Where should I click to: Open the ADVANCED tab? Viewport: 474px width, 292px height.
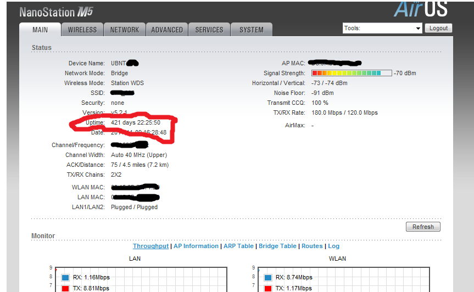point(167,30)
